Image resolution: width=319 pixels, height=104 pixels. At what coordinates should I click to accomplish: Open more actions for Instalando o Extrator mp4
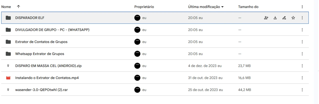point(302,78)
